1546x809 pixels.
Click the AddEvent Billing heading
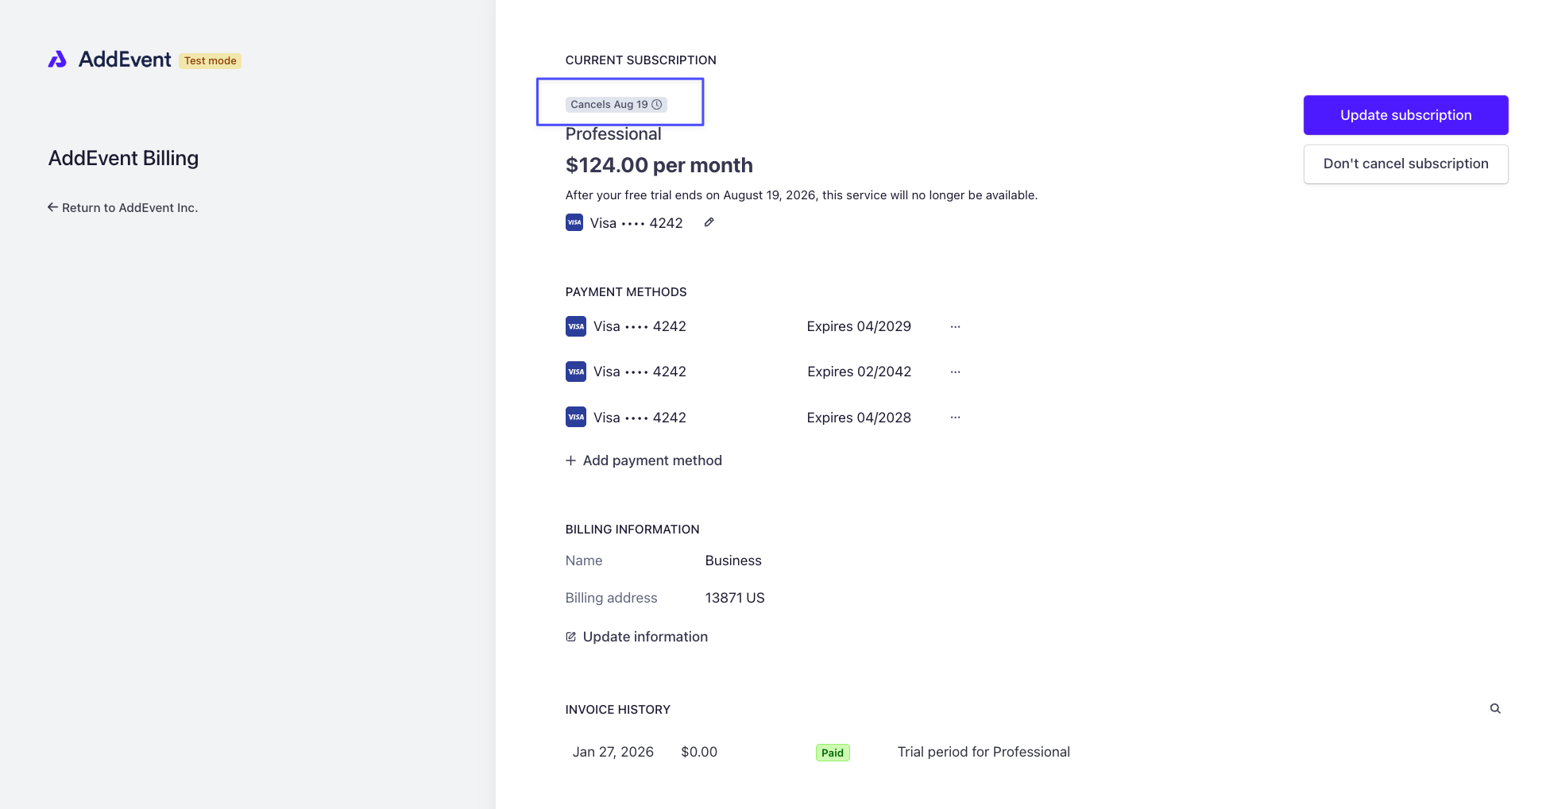tap(124, 158)
